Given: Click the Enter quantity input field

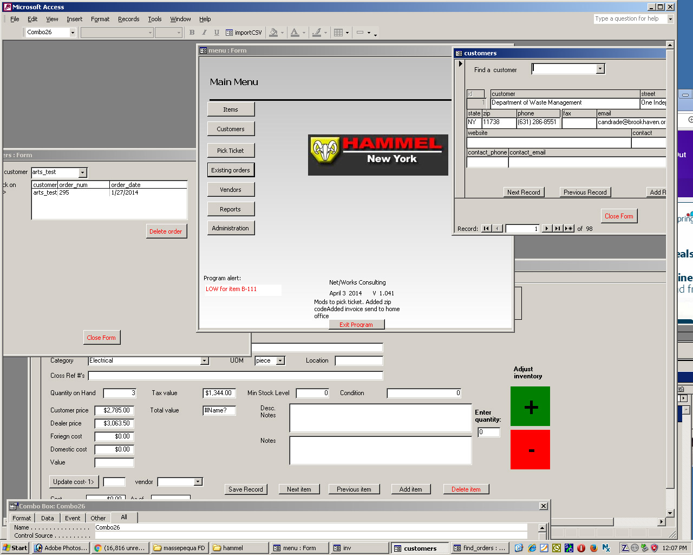Looking at the screenshot, I should (488, 432).
